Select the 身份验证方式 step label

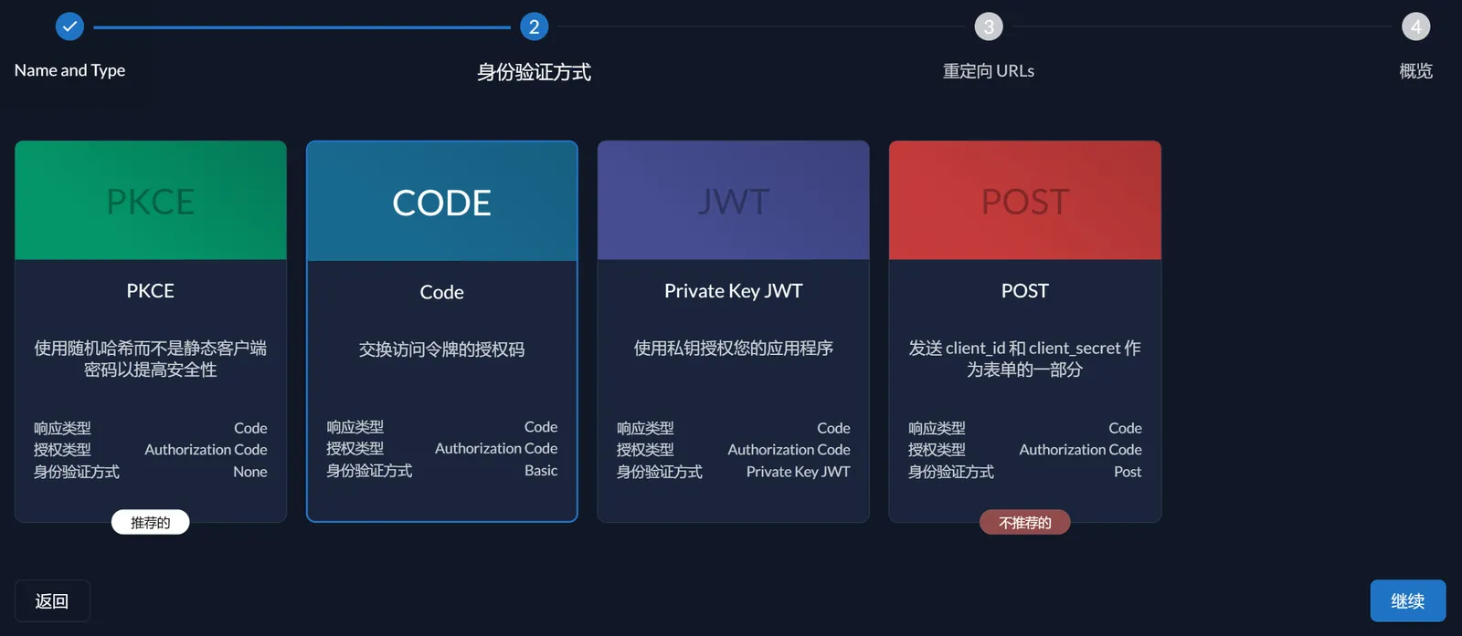pos(534,71)
